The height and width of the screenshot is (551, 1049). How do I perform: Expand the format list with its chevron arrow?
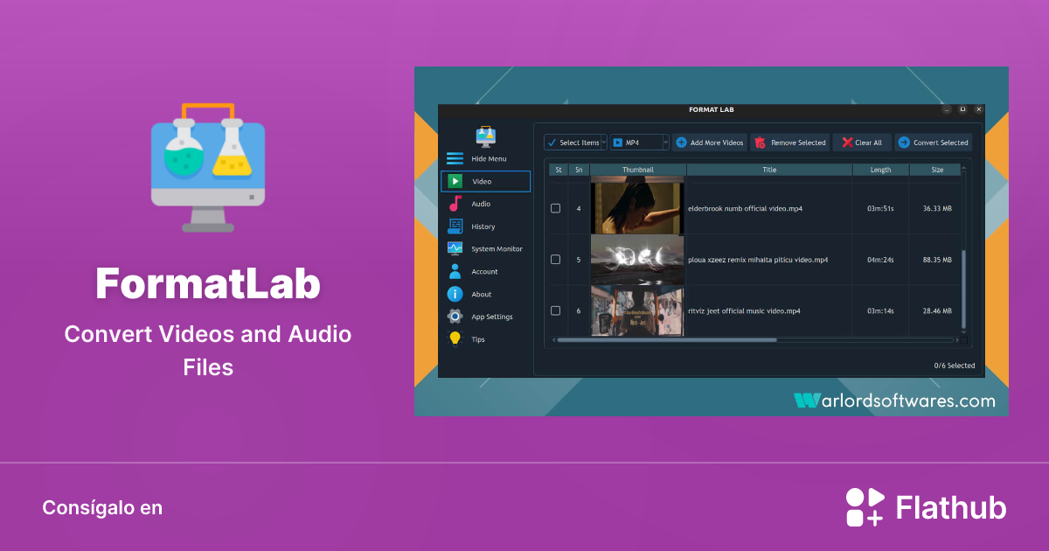(664, 142)
